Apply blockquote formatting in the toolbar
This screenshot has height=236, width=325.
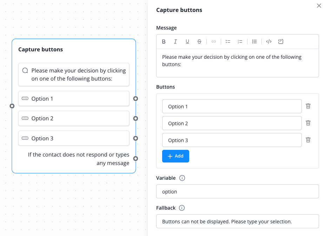point(254,42)
